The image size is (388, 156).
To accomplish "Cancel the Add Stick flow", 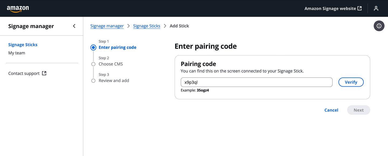I will [x=331, y=110].
